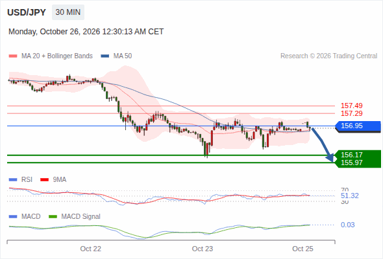
Task: Click the green 156.17 support target label
Action: point(351,155)
